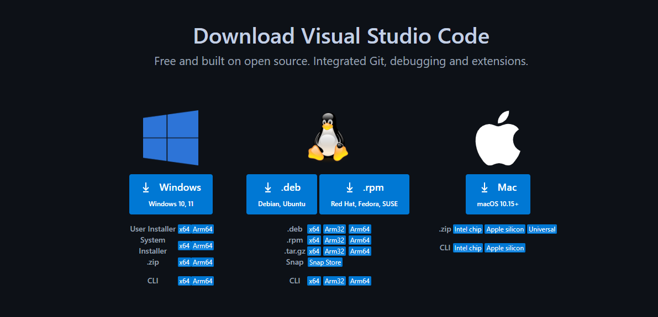Download Mac .zip for Apple silicon
Image resolution: width=658 pixels, height=317 pixels.
[505, 229]
